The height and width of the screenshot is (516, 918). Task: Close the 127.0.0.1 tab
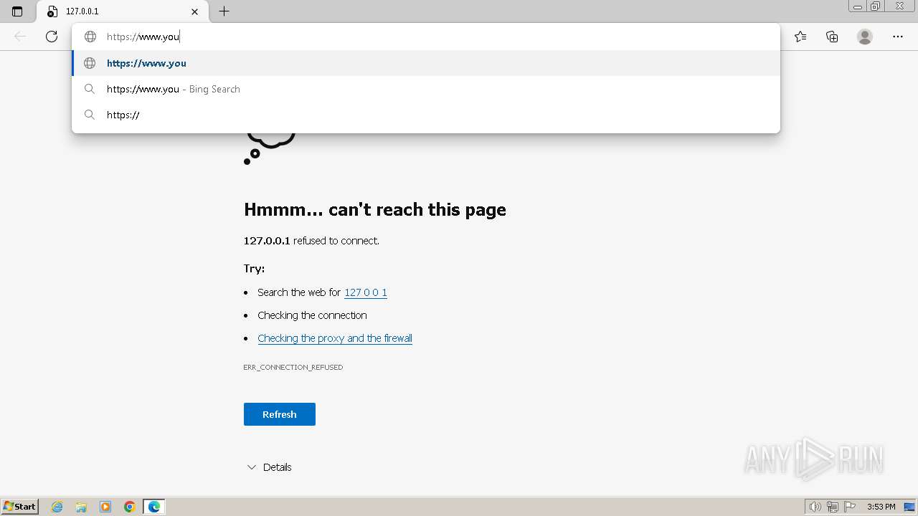point(194,11)
